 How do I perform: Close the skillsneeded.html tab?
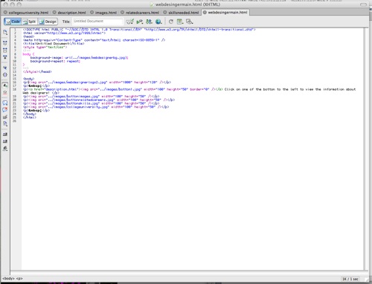(x=165, y=12)
